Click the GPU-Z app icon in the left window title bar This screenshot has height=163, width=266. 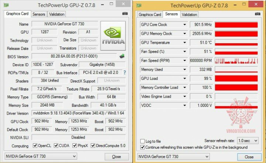click(x=6, y=5)
